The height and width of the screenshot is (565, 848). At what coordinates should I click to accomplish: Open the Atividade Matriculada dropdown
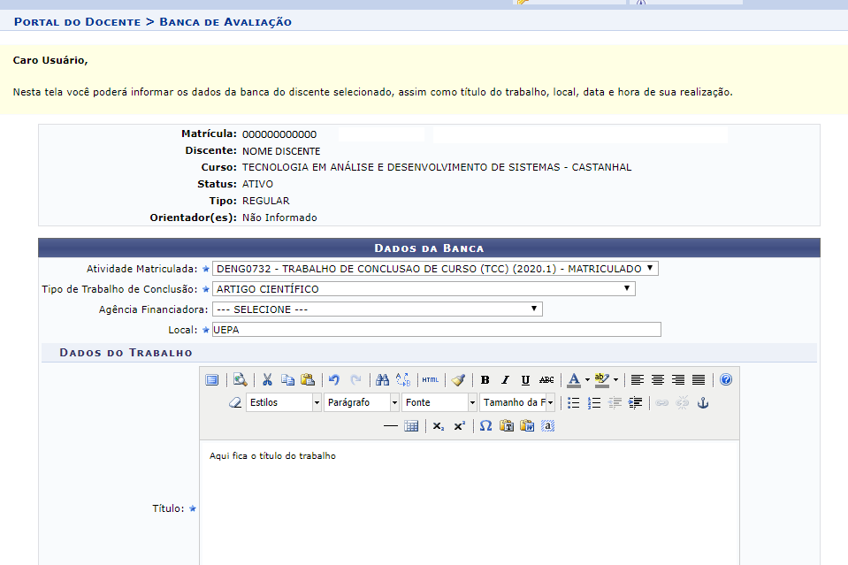coord(435,269)
